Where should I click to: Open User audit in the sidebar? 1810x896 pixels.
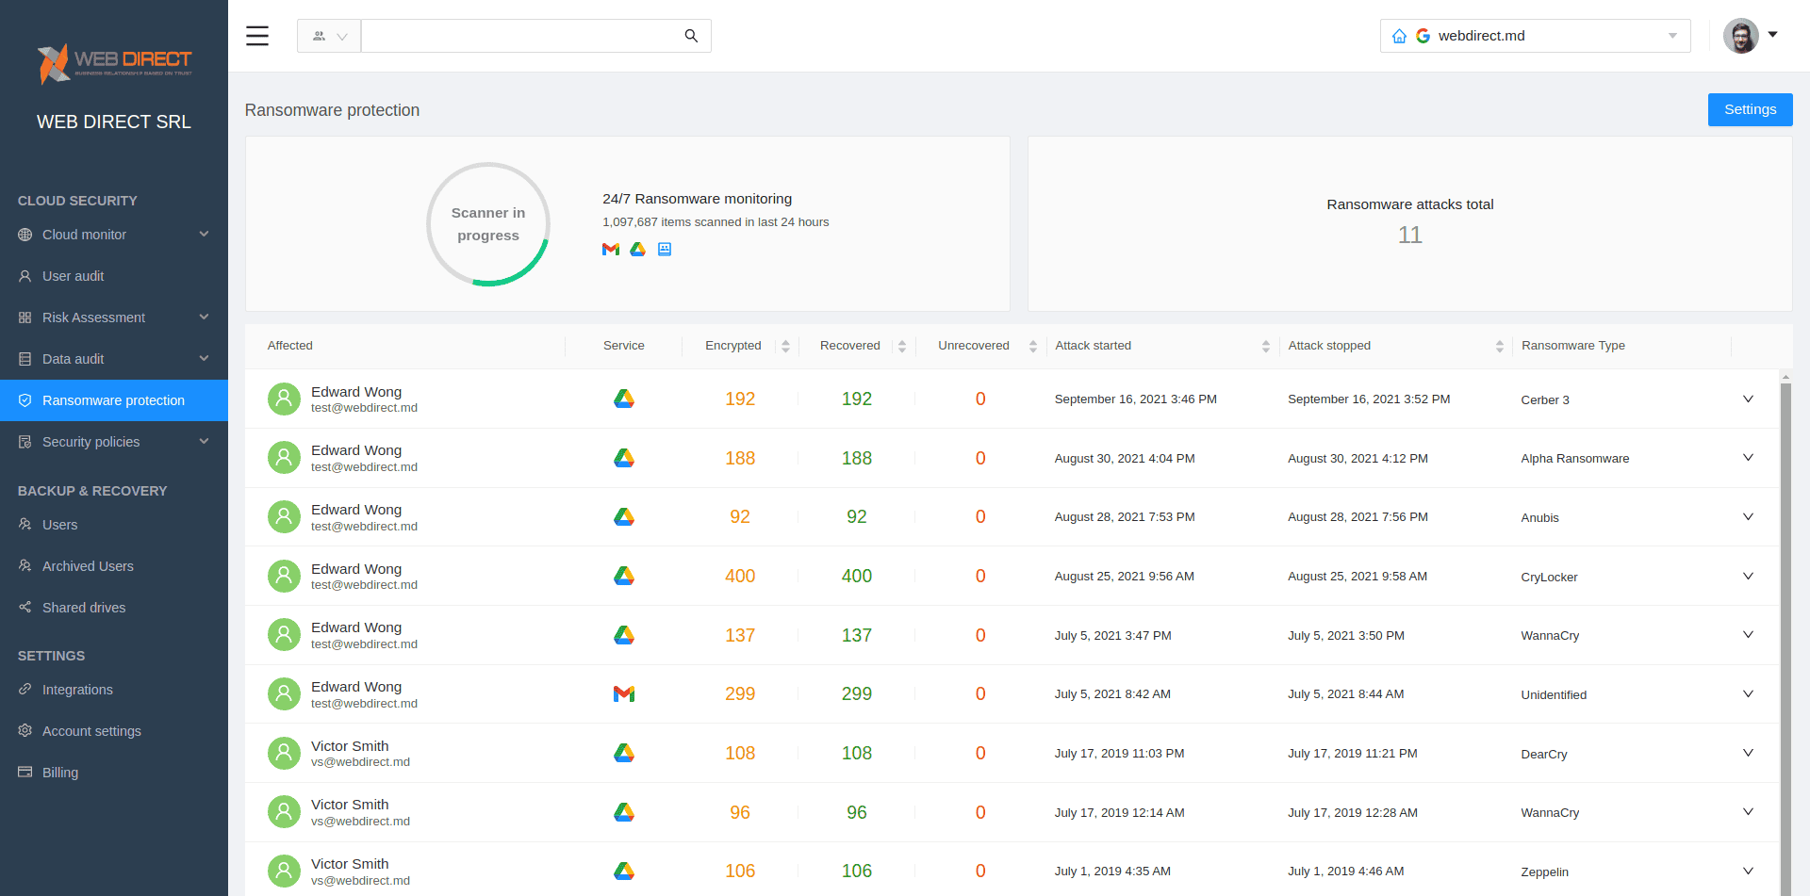click(74, 276)
